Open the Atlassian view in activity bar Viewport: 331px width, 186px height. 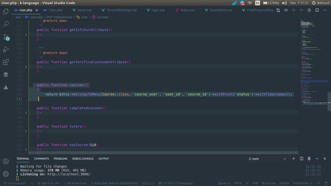tap(6, 87)
